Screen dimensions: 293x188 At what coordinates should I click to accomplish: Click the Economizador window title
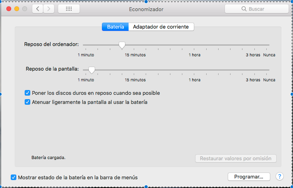[146, 9]
